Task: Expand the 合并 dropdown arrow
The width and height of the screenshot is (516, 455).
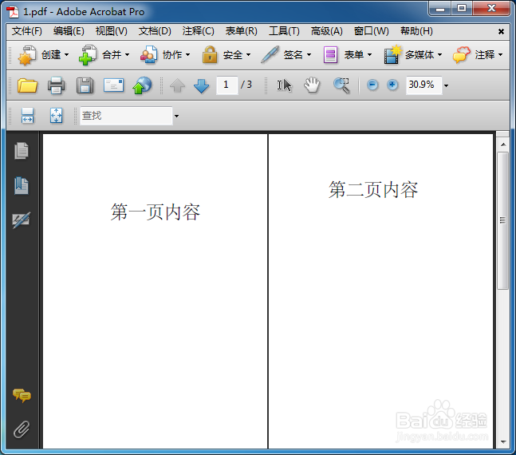Action: [x=127, y=55]
